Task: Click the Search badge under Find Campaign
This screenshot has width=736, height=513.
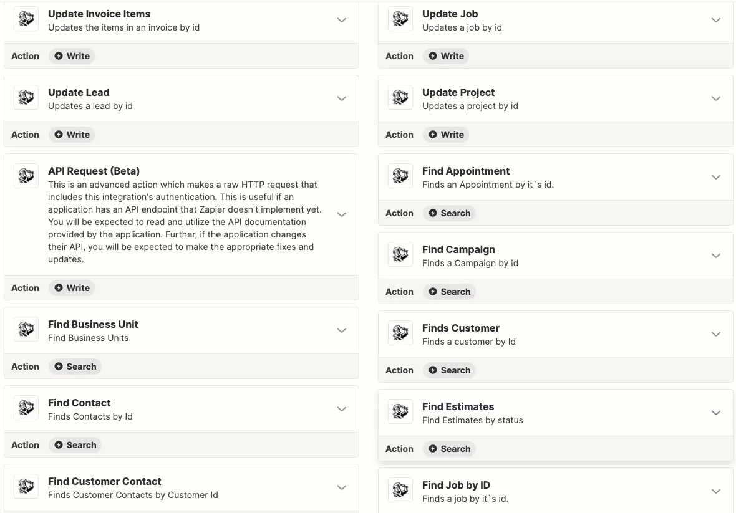Action: click(449, 292)
